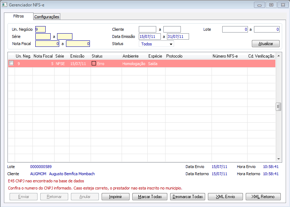The image size is (290, 207).
Task: Click the first Cliente field
Action: 147,29
